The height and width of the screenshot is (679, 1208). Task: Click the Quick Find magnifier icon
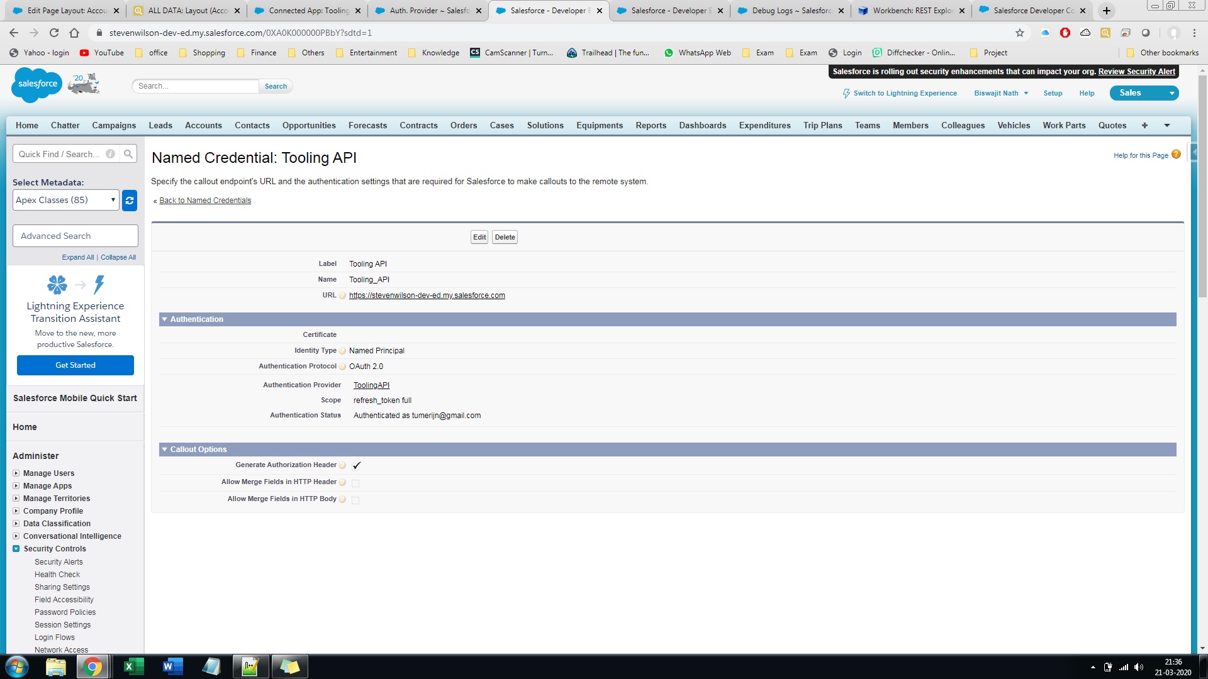coord(128,154)
